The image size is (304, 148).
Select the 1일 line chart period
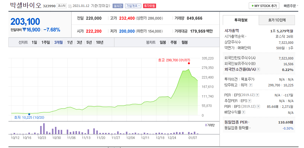coord(34,42)
